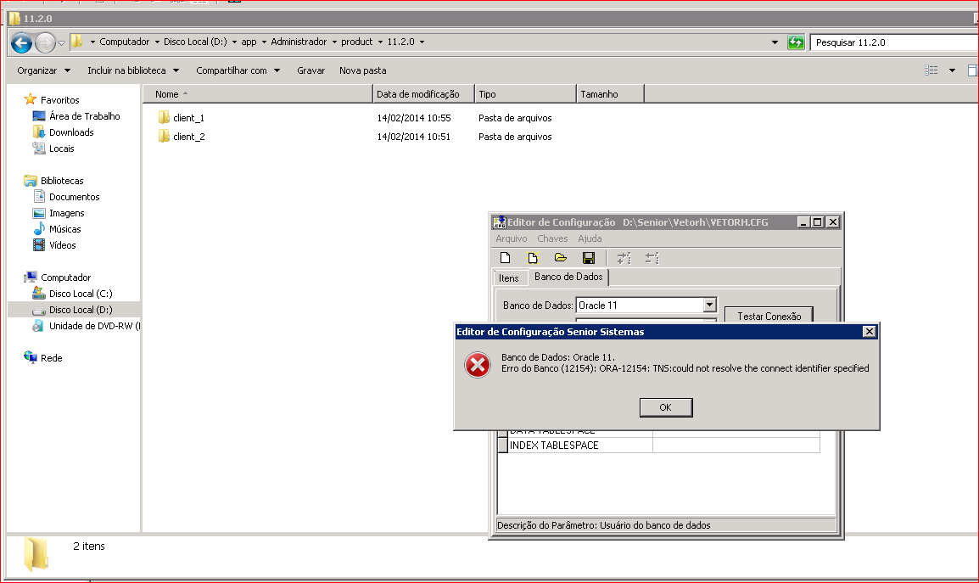
Task: Click the Pesquisar 11.2.0 search field
Action: pyautogui.click(x=891, y=42)
